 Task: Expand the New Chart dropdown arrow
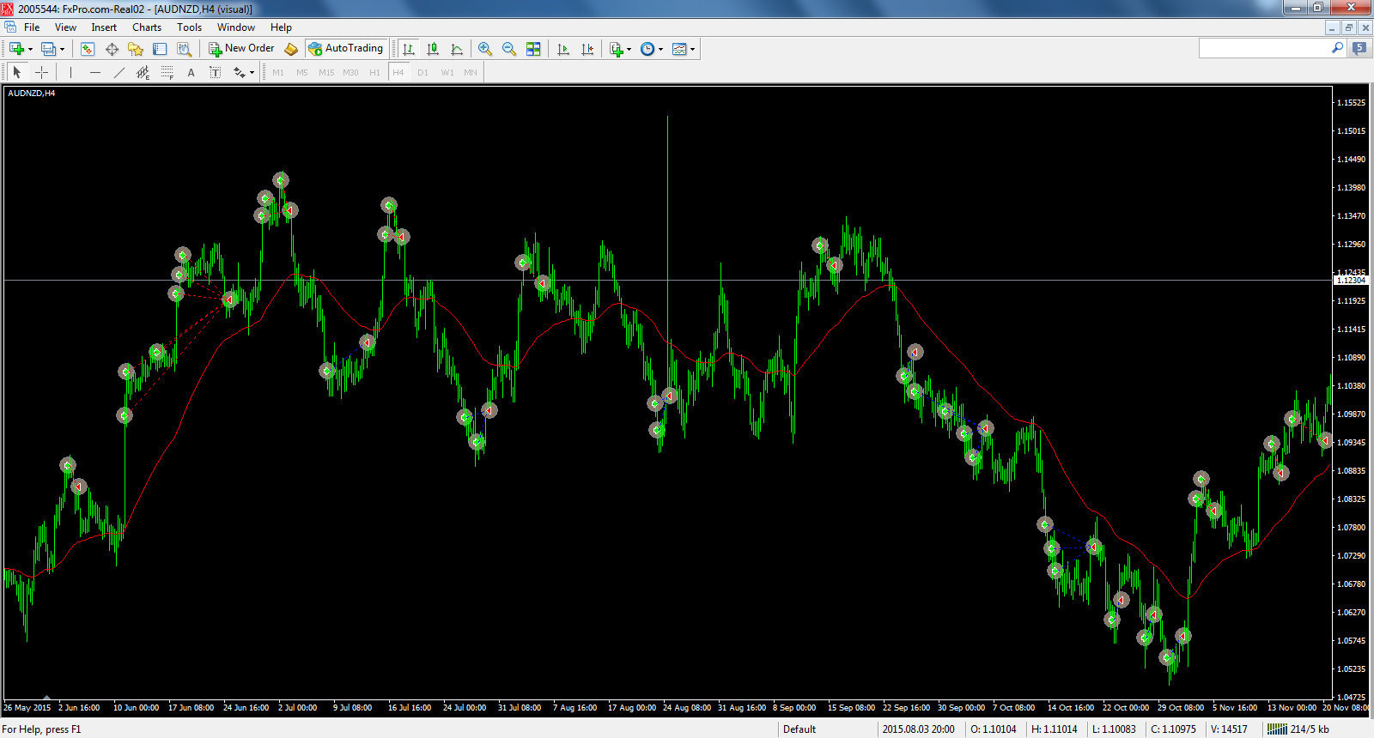[x=30, y=49]
